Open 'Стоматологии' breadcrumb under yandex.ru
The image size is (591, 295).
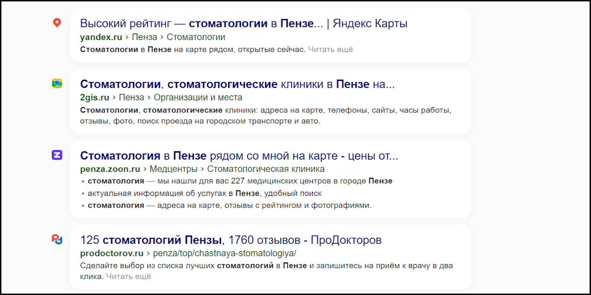(x=196, y=37)
